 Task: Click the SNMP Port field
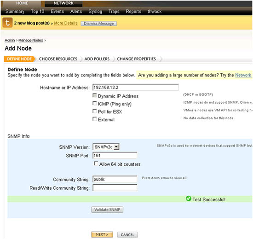coord(115,155)
